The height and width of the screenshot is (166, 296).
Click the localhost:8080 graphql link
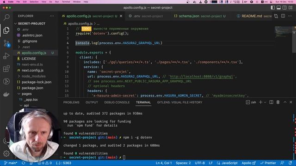202,77
